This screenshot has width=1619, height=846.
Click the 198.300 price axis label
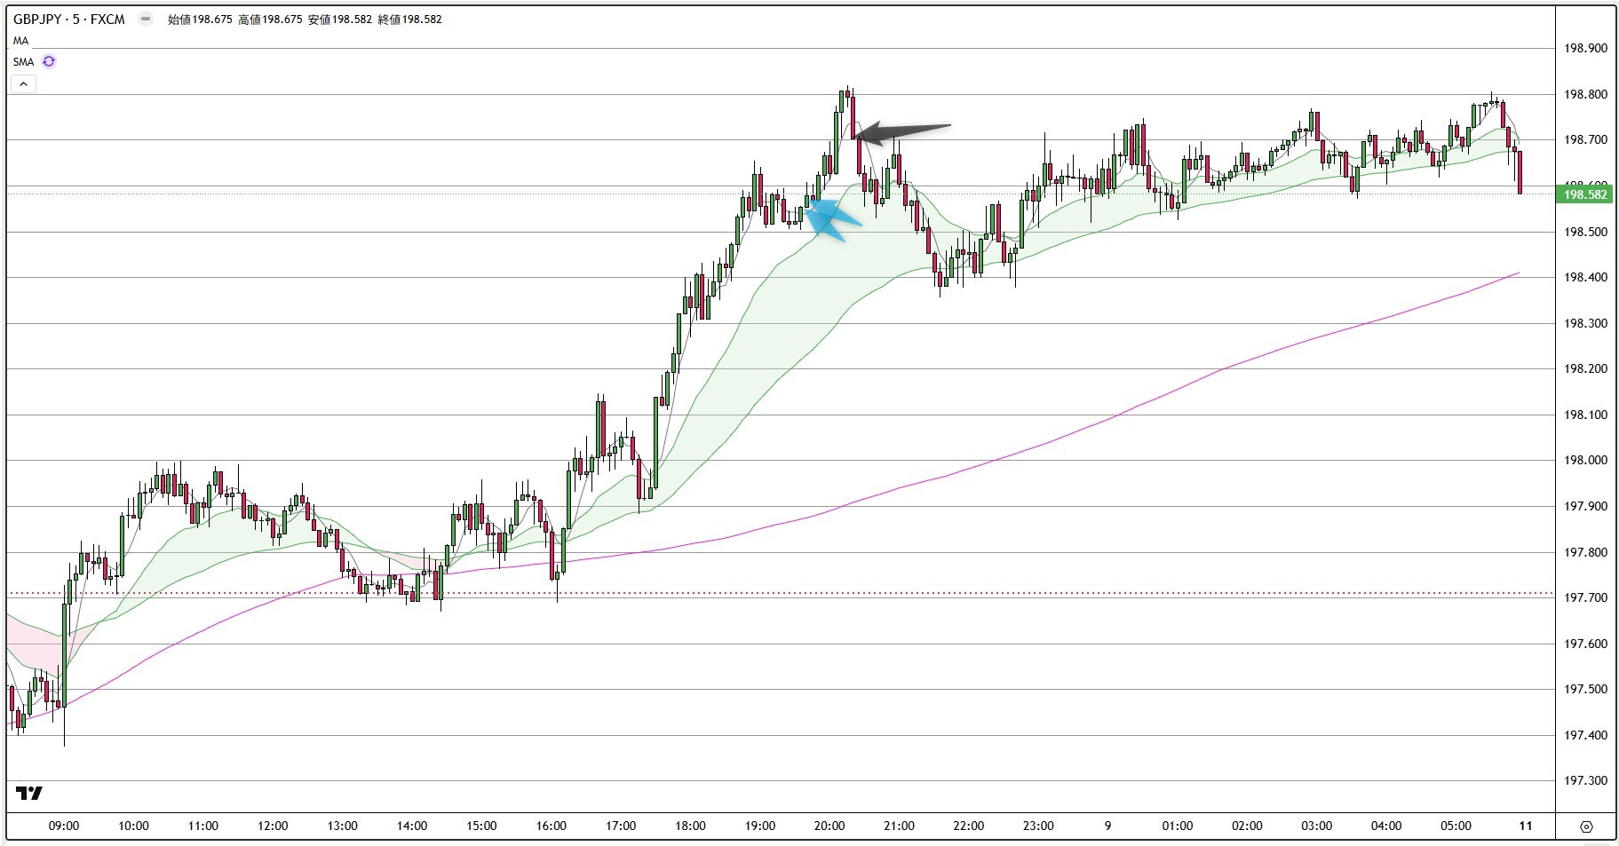tap(1585, 323)
